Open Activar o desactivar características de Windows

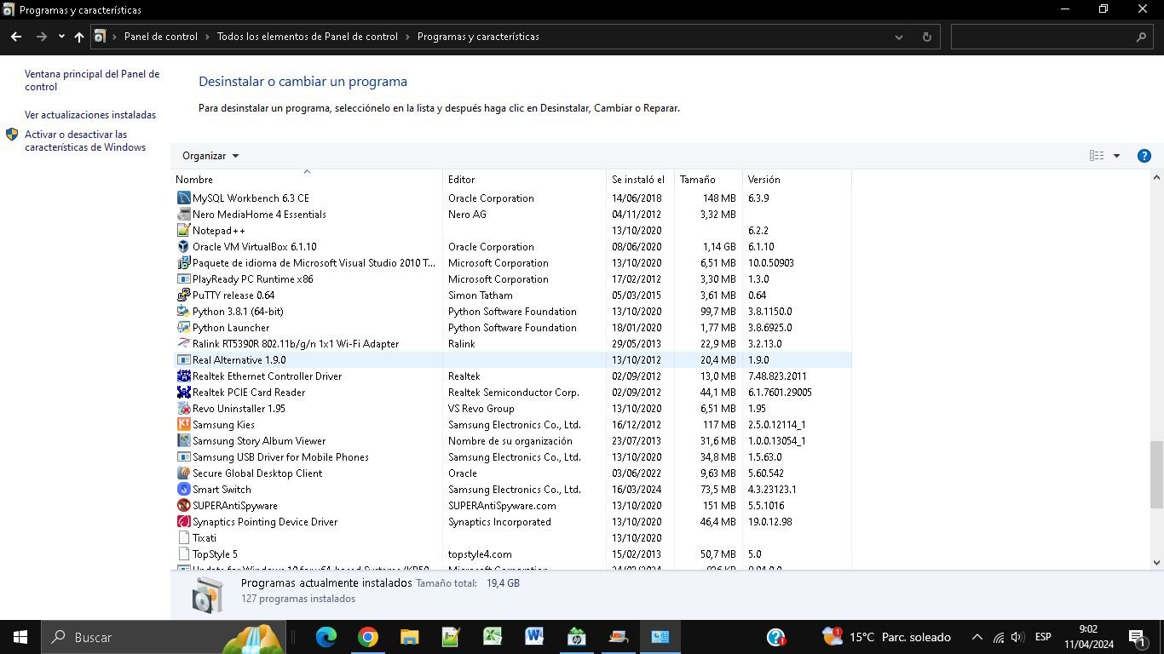point(85,141)
